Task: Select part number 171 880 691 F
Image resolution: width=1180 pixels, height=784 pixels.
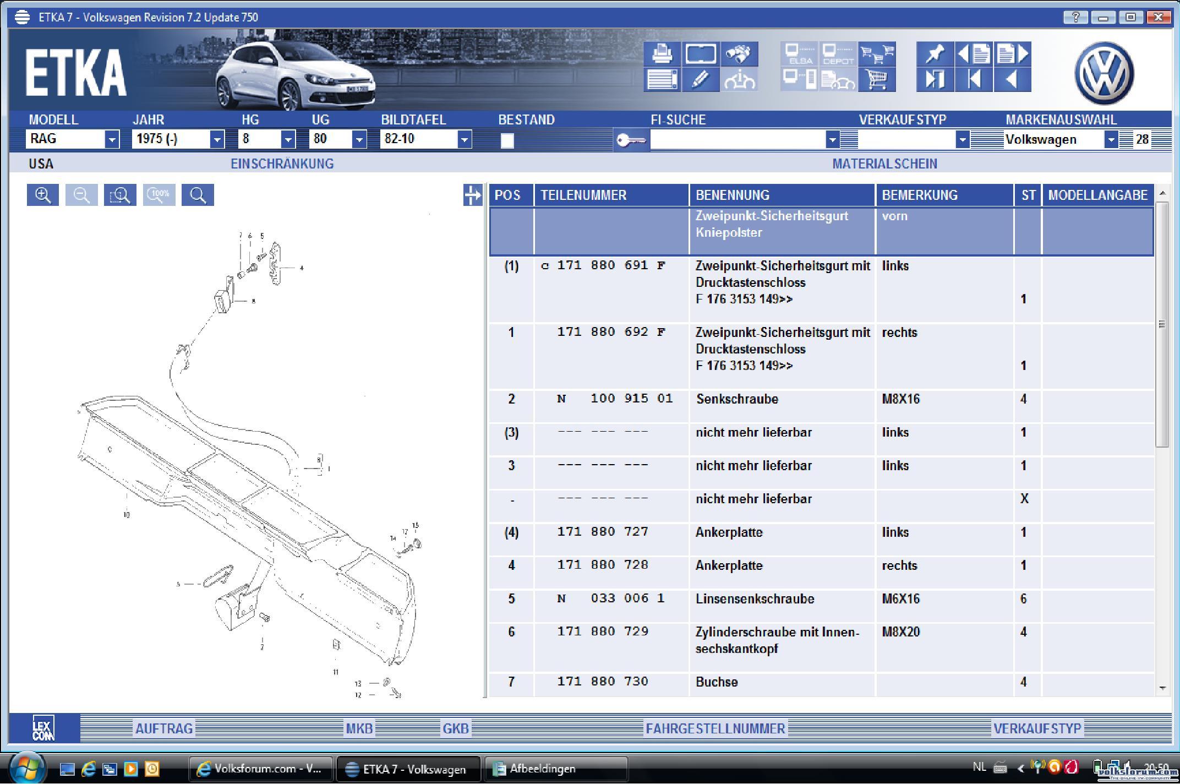Action: 611,265
